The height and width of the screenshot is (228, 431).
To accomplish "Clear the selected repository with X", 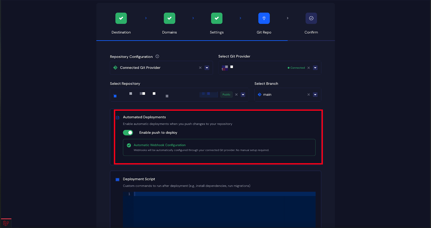I will click(x=236, y=95).
